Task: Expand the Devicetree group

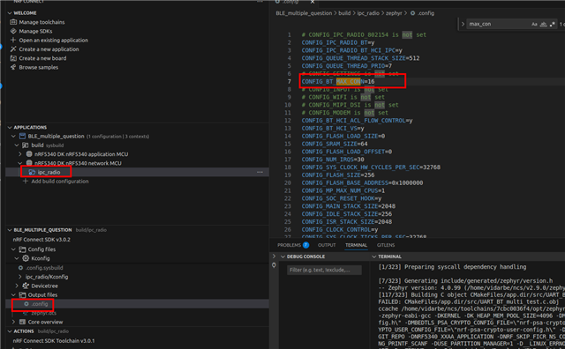Action: click(17, 286)
